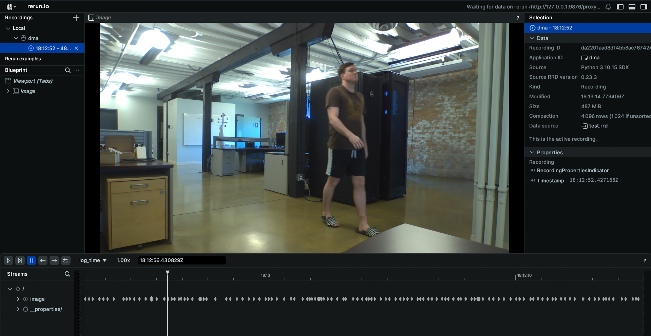651x336 pixels.
Task: Open the log_time timeline dropdown
Action: click(93, 260)
